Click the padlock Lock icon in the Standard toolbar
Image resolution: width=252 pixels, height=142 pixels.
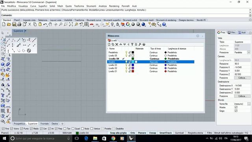pos(117,24)
